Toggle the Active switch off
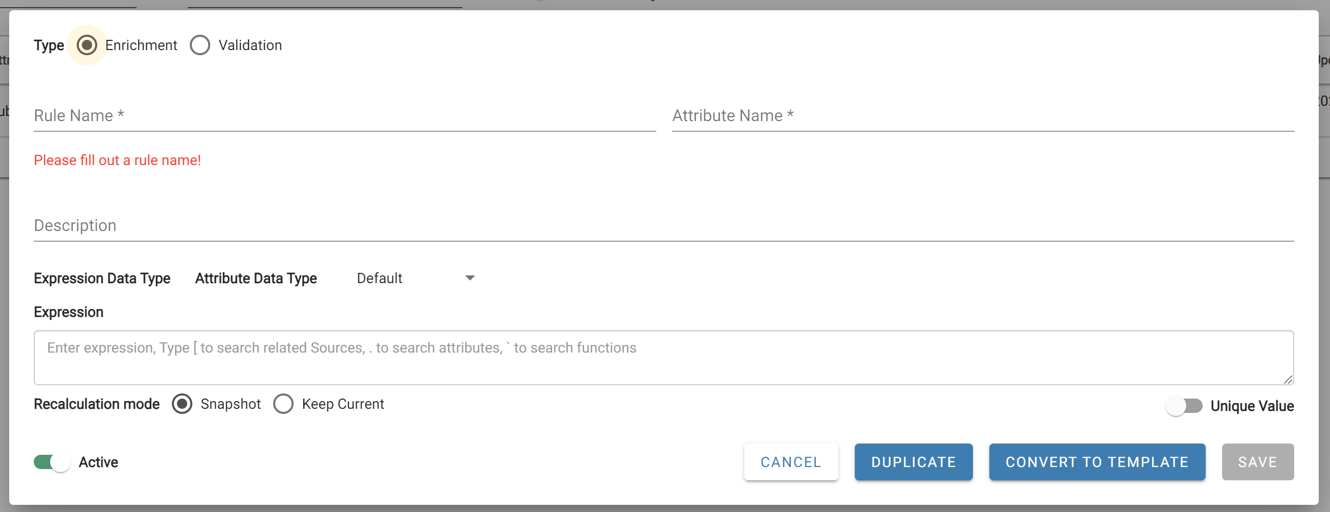 [52, 462]
